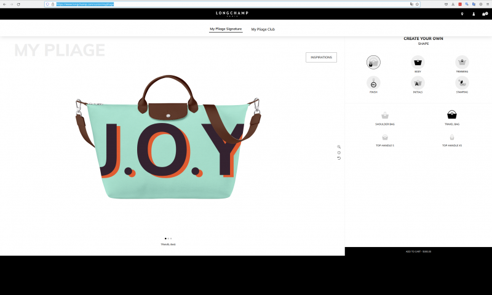Image resolution: width=492 pixels, height=295 pixels.
Task: Open tracking protection shield info
Action: coord(47,4)
